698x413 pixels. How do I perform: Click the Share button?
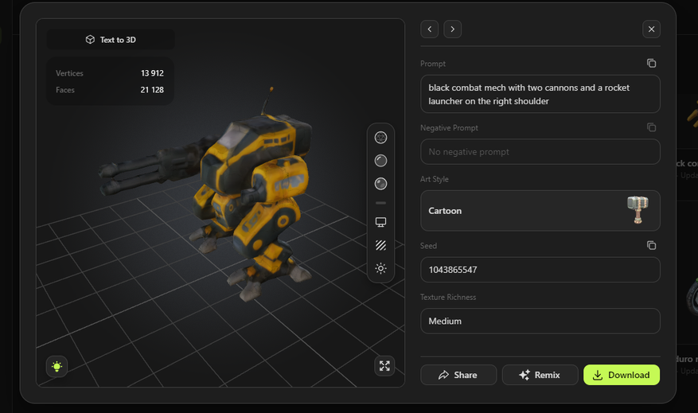(458, 375)
